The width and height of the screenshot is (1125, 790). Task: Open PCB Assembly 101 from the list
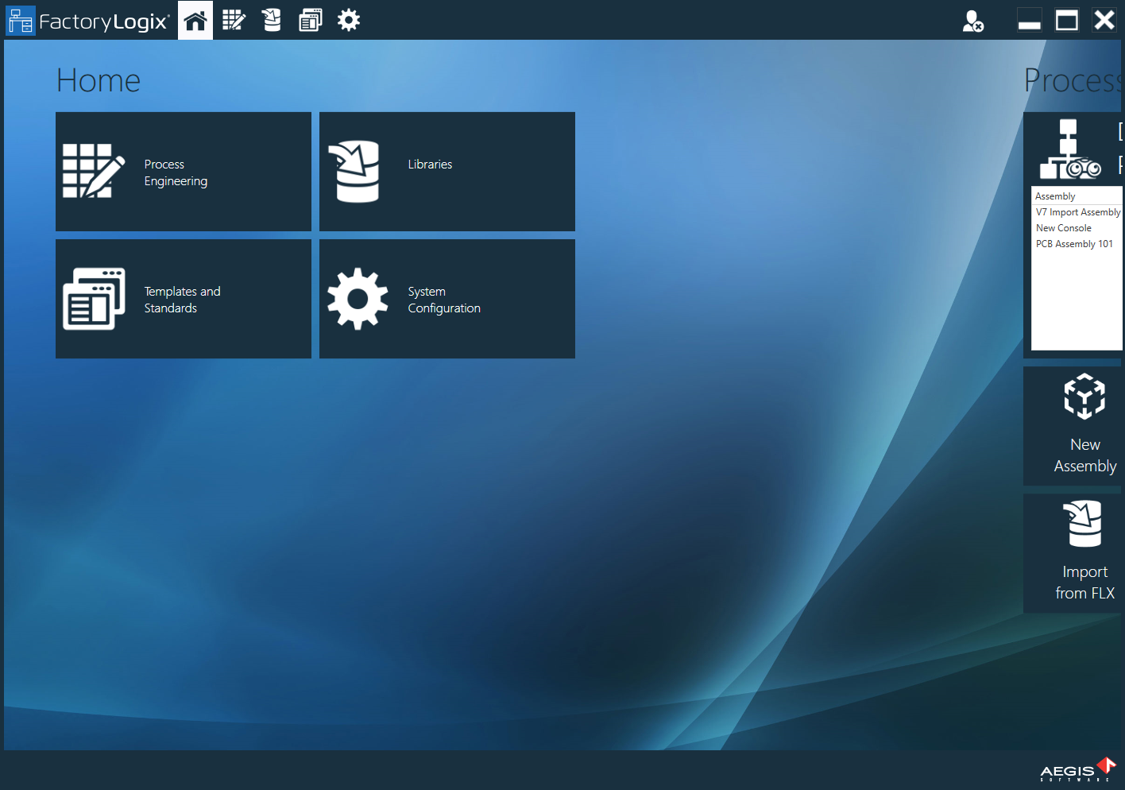coord(1074,243)
